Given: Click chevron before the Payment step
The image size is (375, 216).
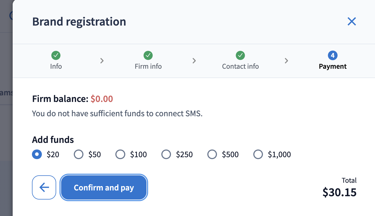Looking at the screenshot, I should [286, 61].
